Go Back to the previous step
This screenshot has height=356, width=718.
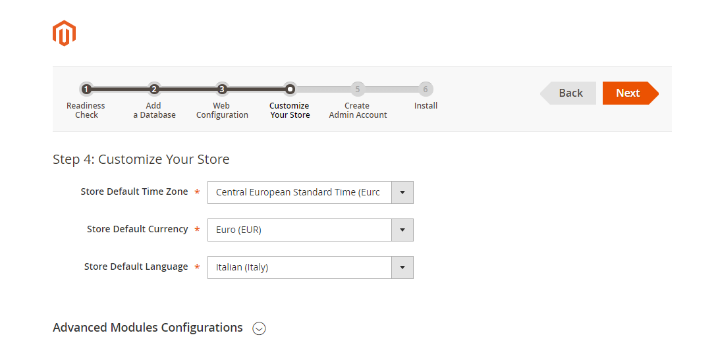click(569, 93)
